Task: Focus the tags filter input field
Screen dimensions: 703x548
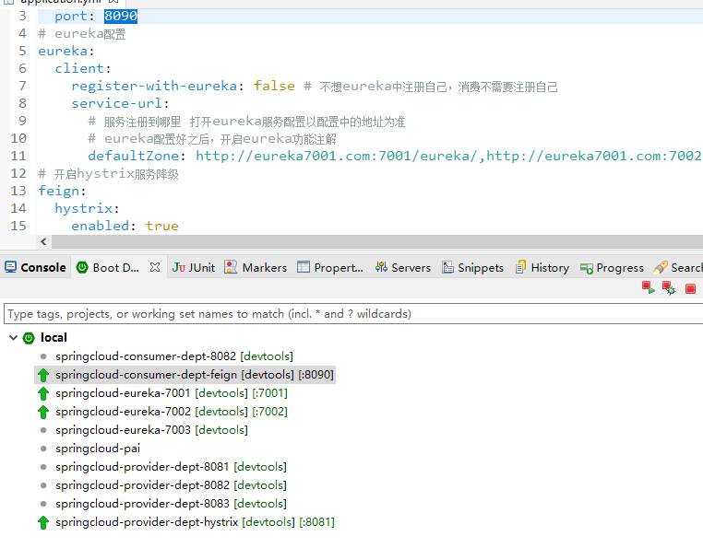Action: pos(352,313)
